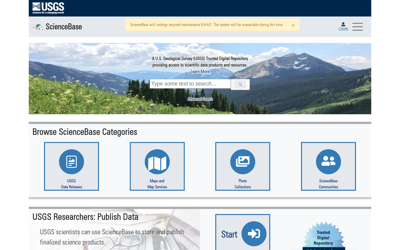Click the Start arrow icon
The height and width of the screenshot is (250, 400).
point(254,234)
